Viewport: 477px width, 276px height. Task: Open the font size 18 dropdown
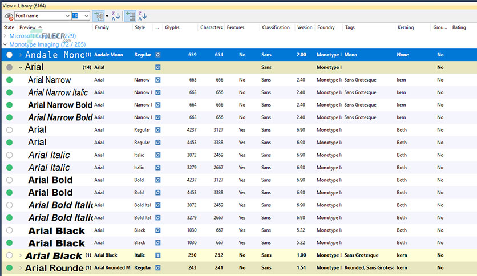87,16
